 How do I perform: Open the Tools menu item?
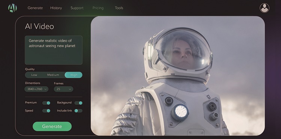pos(119,8)
